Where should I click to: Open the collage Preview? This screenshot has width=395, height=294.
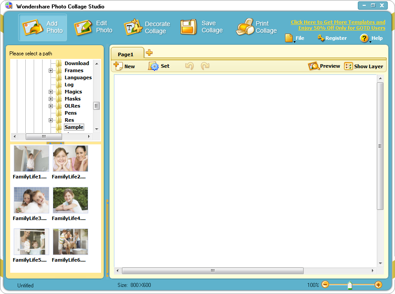click(324, 66)
